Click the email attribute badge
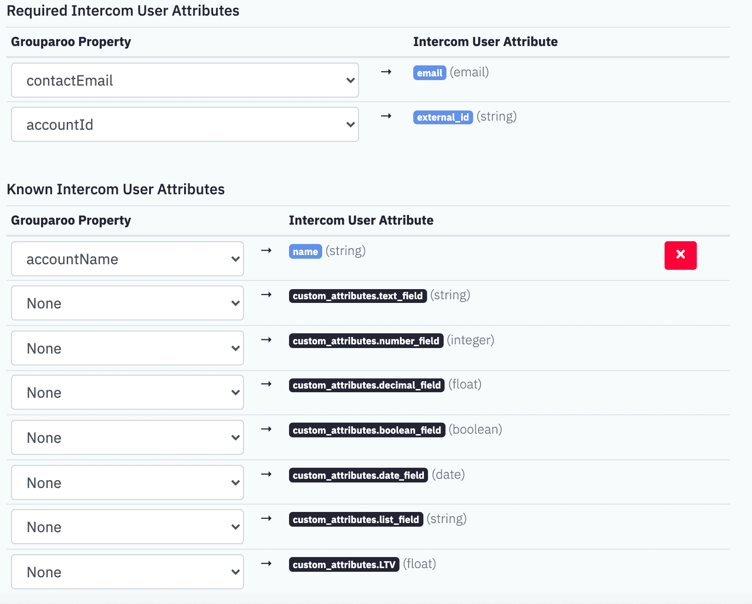 (430, 73)
